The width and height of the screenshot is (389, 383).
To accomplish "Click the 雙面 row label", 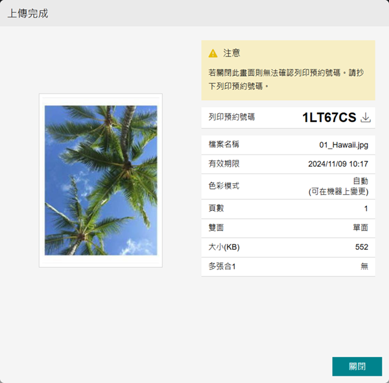I will (x=216, y=228).
